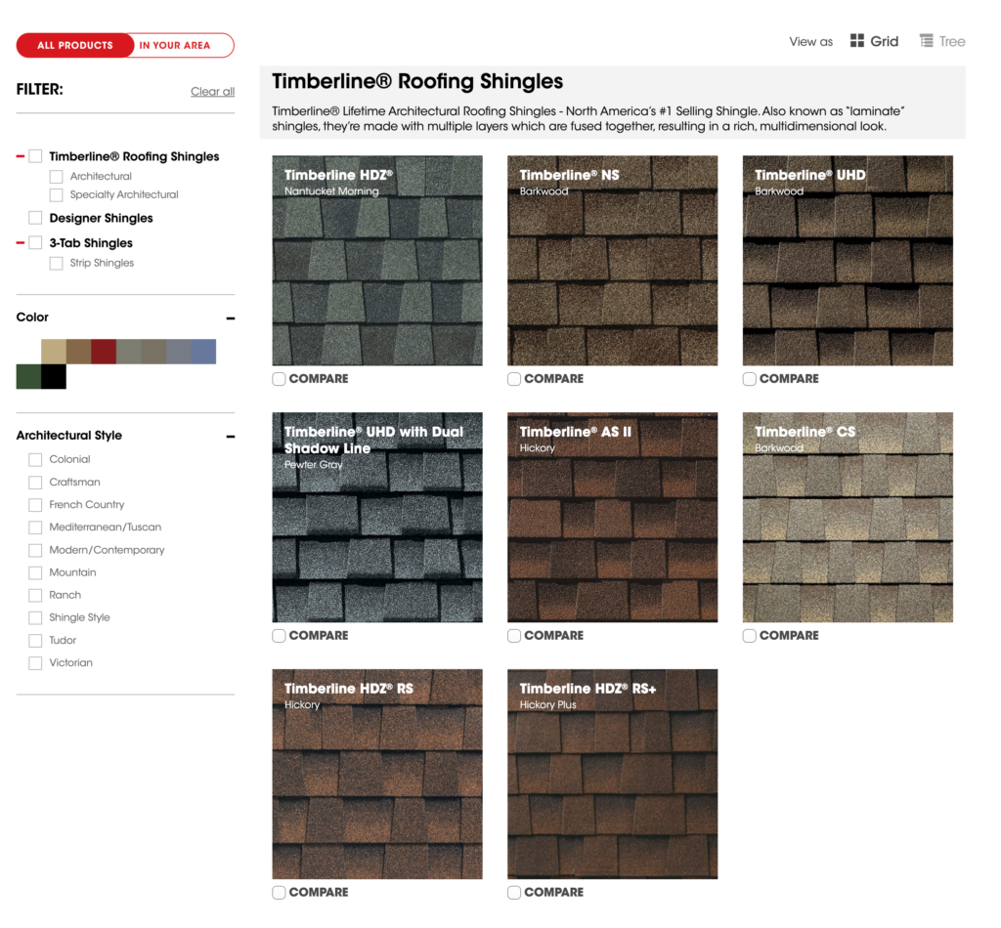Enable the Shingle Style filter
Viewport: 1001px width, 928px height.
[35, 618]
